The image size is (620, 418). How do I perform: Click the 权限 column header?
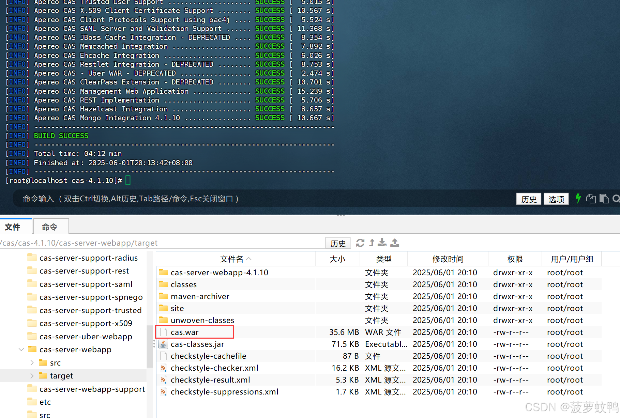tap(515, 259)
